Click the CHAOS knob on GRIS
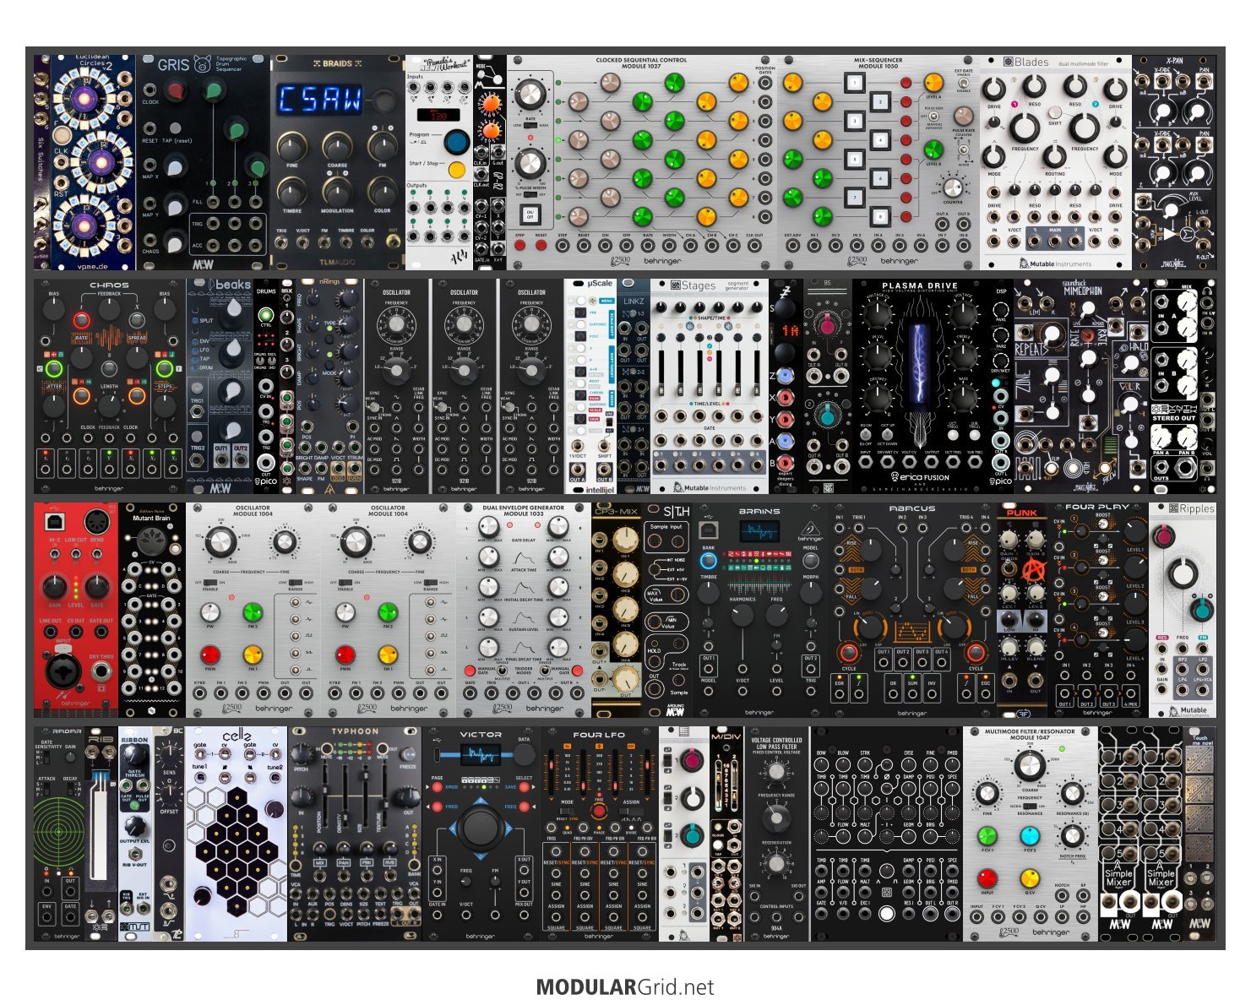The width and height of the screenshot is (1251, 1005). click(175, 242)
